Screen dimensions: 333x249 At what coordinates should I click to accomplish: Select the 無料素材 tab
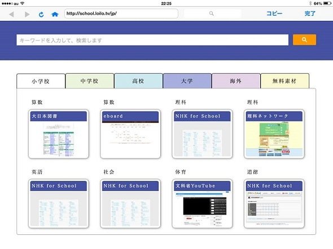(x=285, y=81)
